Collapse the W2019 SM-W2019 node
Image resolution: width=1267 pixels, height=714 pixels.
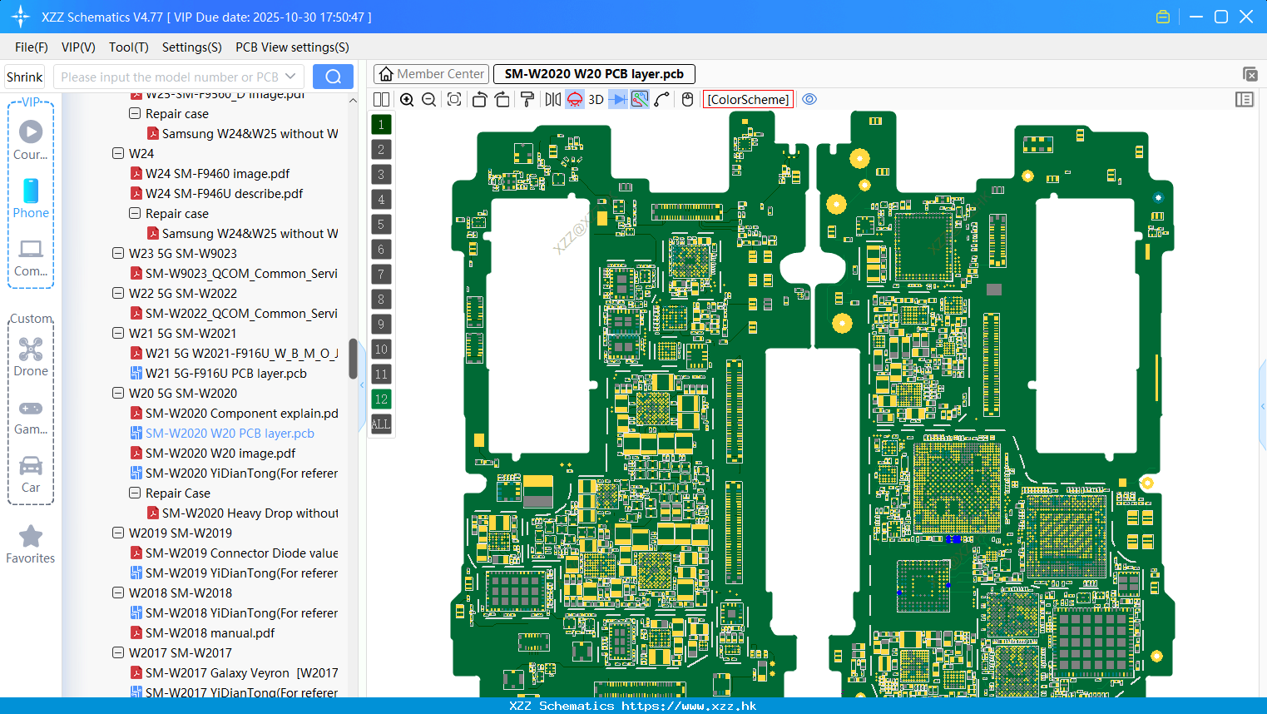(x=118, y=533)
